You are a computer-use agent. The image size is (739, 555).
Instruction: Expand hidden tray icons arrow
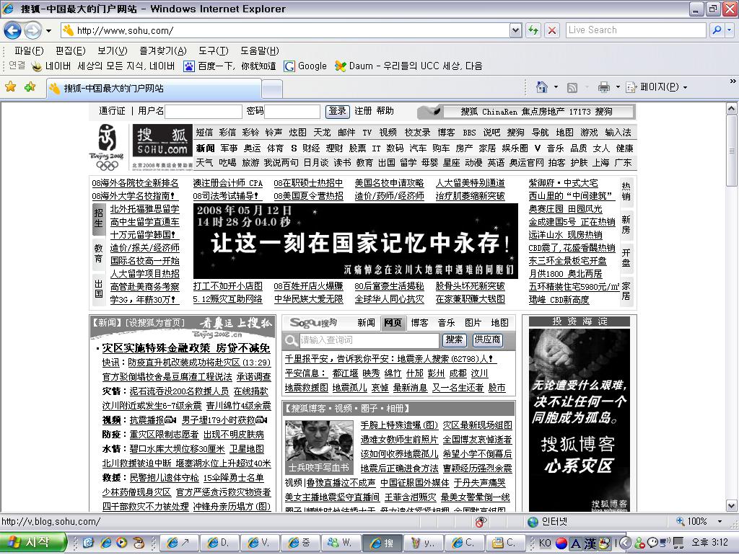[x=625, y=543]
